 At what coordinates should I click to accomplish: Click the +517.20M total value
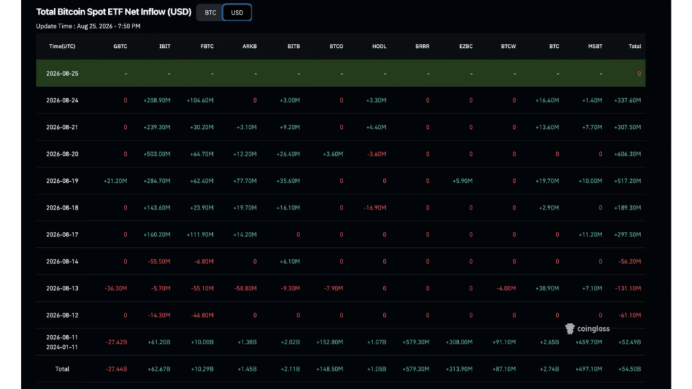[x=627, y=181]
